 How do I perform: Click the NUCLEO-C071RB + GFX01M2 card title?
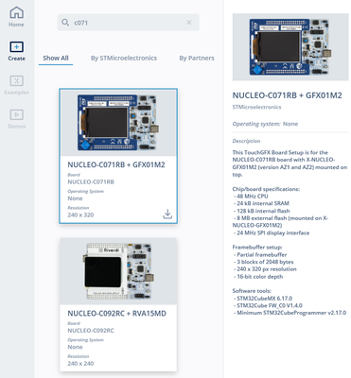(116, 164)
